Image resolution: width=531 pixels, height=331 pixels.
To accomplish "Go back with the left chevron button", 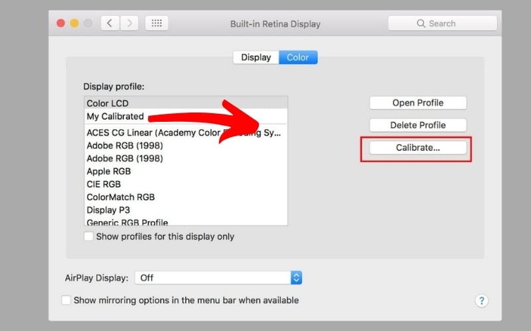I will click(110, 23).
